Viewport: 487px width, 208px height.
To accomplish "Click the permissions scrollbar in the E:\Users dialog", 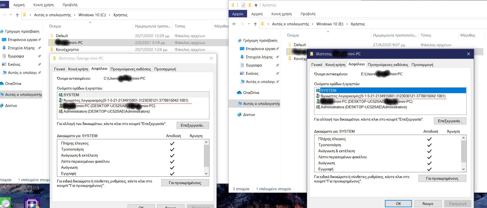I will tap(463, 152).
